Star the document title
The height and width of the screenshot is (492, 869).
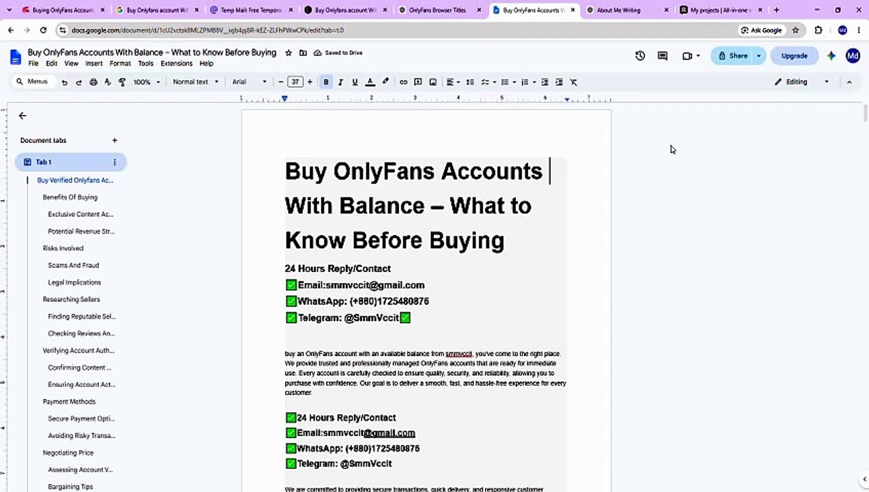tap(288, 53)
